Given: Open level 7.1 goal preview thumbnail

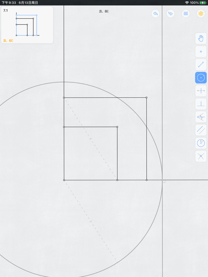Looking at the screenshot, I should tap(27, 25).
